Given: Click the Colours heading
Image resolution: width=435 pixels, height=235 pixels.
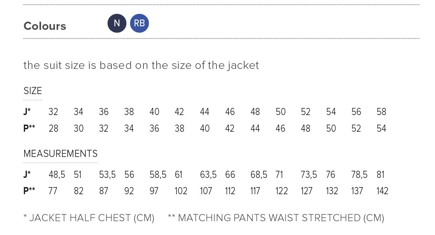Looking at the screenshot, I should coord(45,26).
